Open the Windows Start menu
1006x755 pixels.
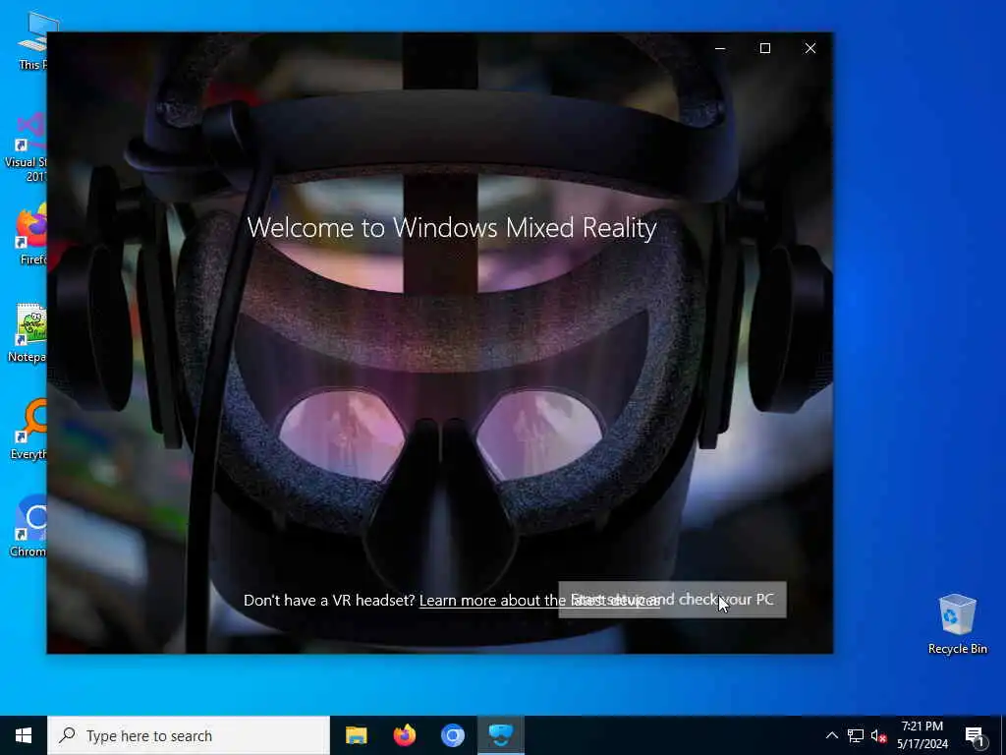24,735
